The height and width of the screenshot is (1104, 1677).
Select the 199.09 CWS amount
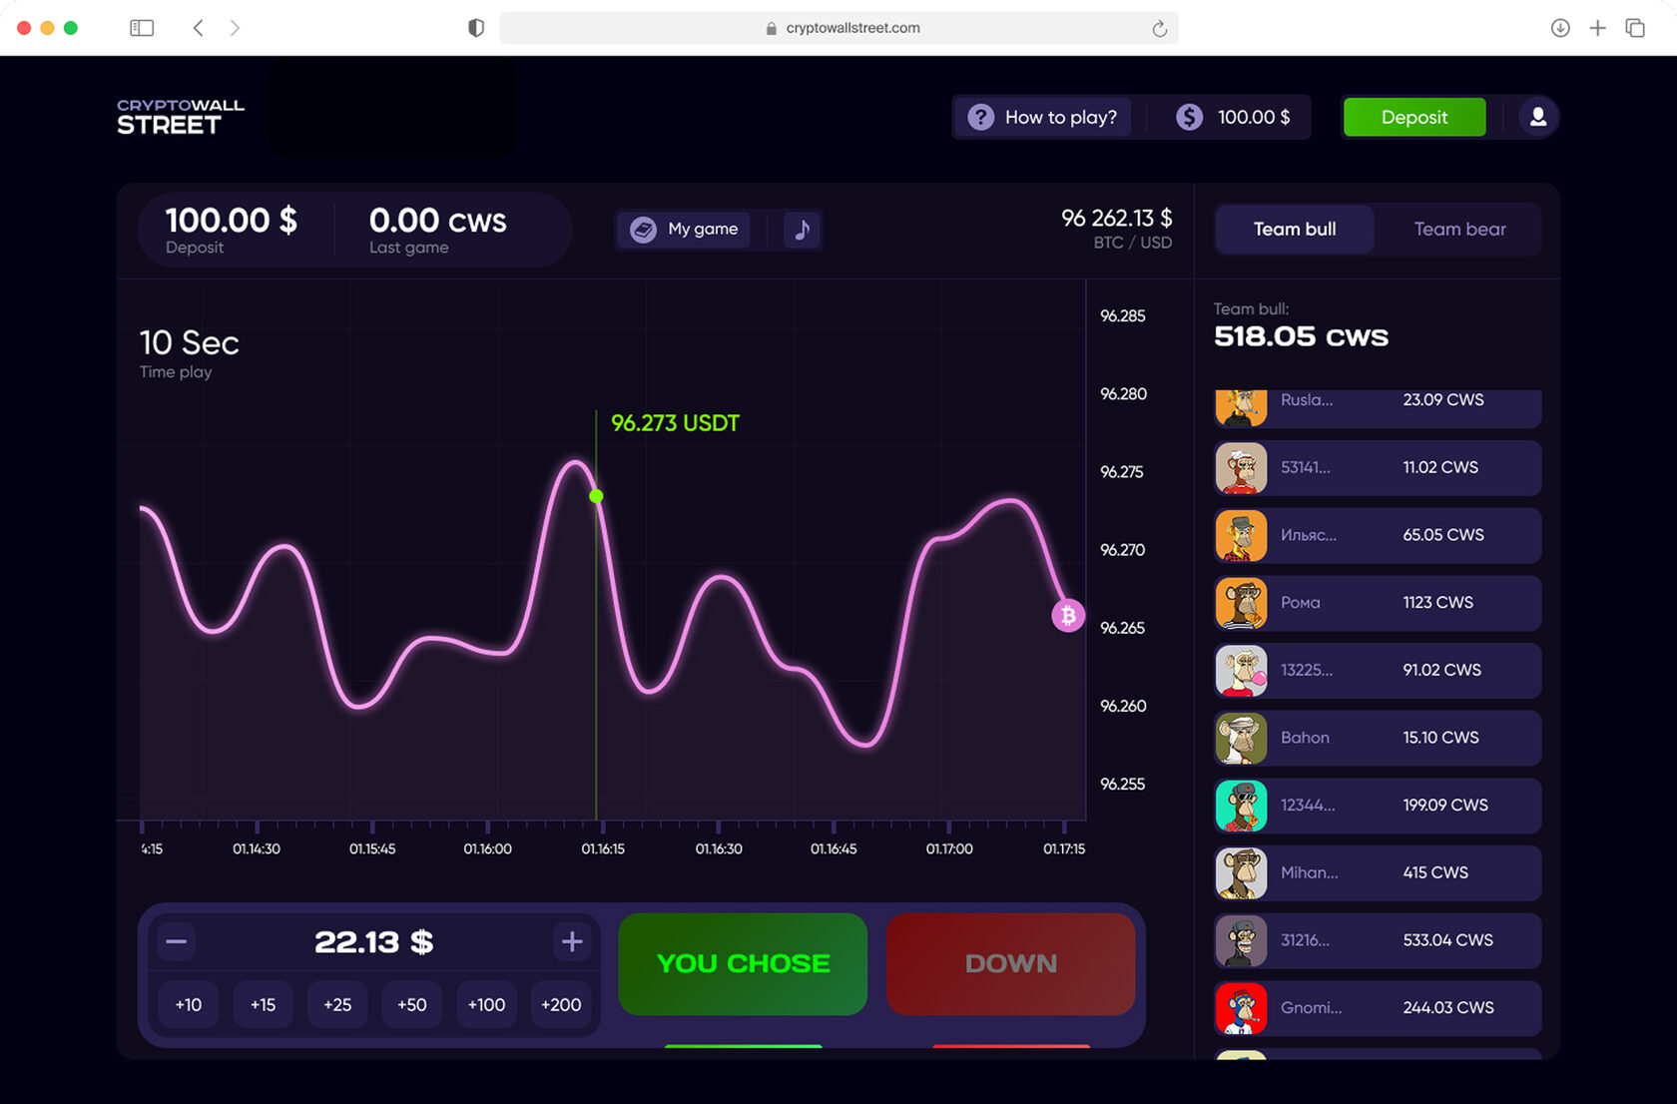tap(1445, 806)
